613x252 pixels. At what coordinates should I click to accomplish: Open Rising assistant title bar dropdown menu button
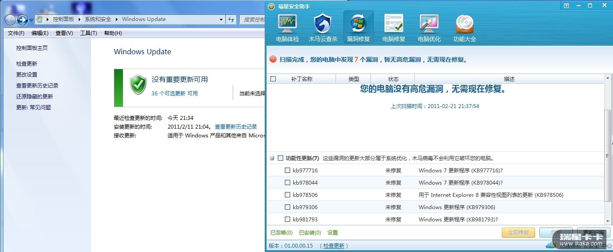click(567, 6)
